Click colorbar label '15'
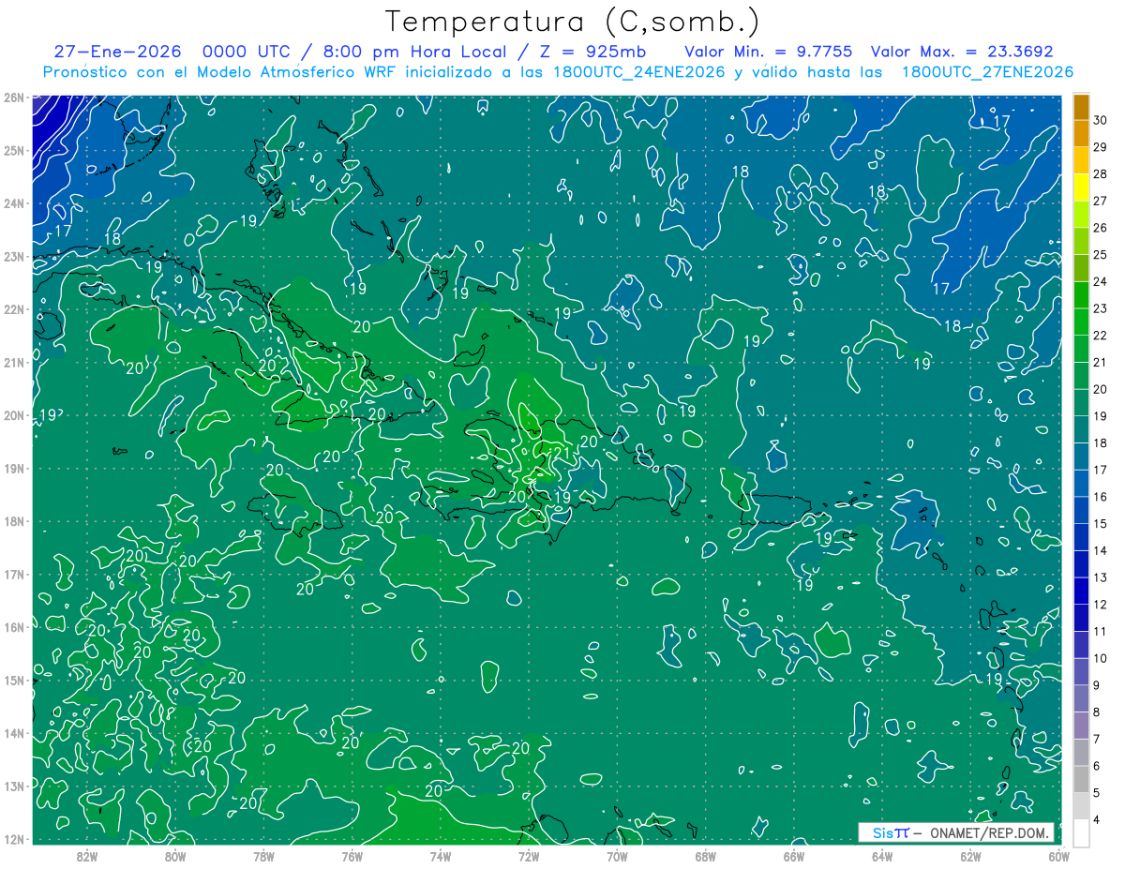 [1101, 523]
